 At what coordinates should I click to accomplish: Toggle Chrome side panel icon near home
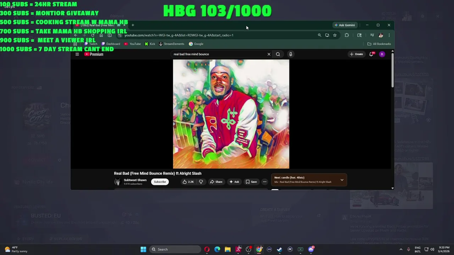pos(110,35)
